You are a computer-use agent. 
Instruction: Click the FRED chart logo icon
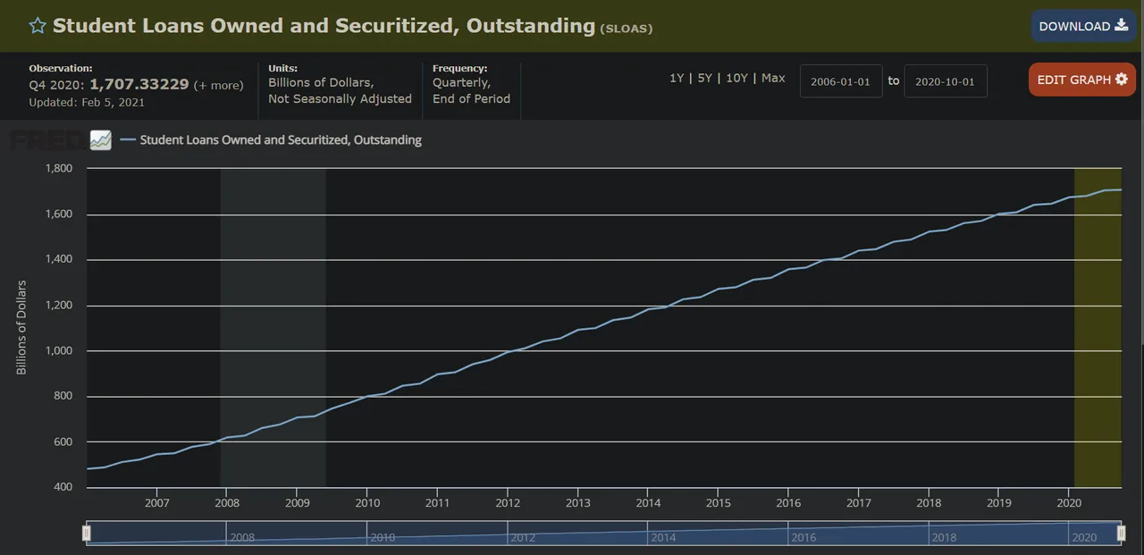coord(100,140)
